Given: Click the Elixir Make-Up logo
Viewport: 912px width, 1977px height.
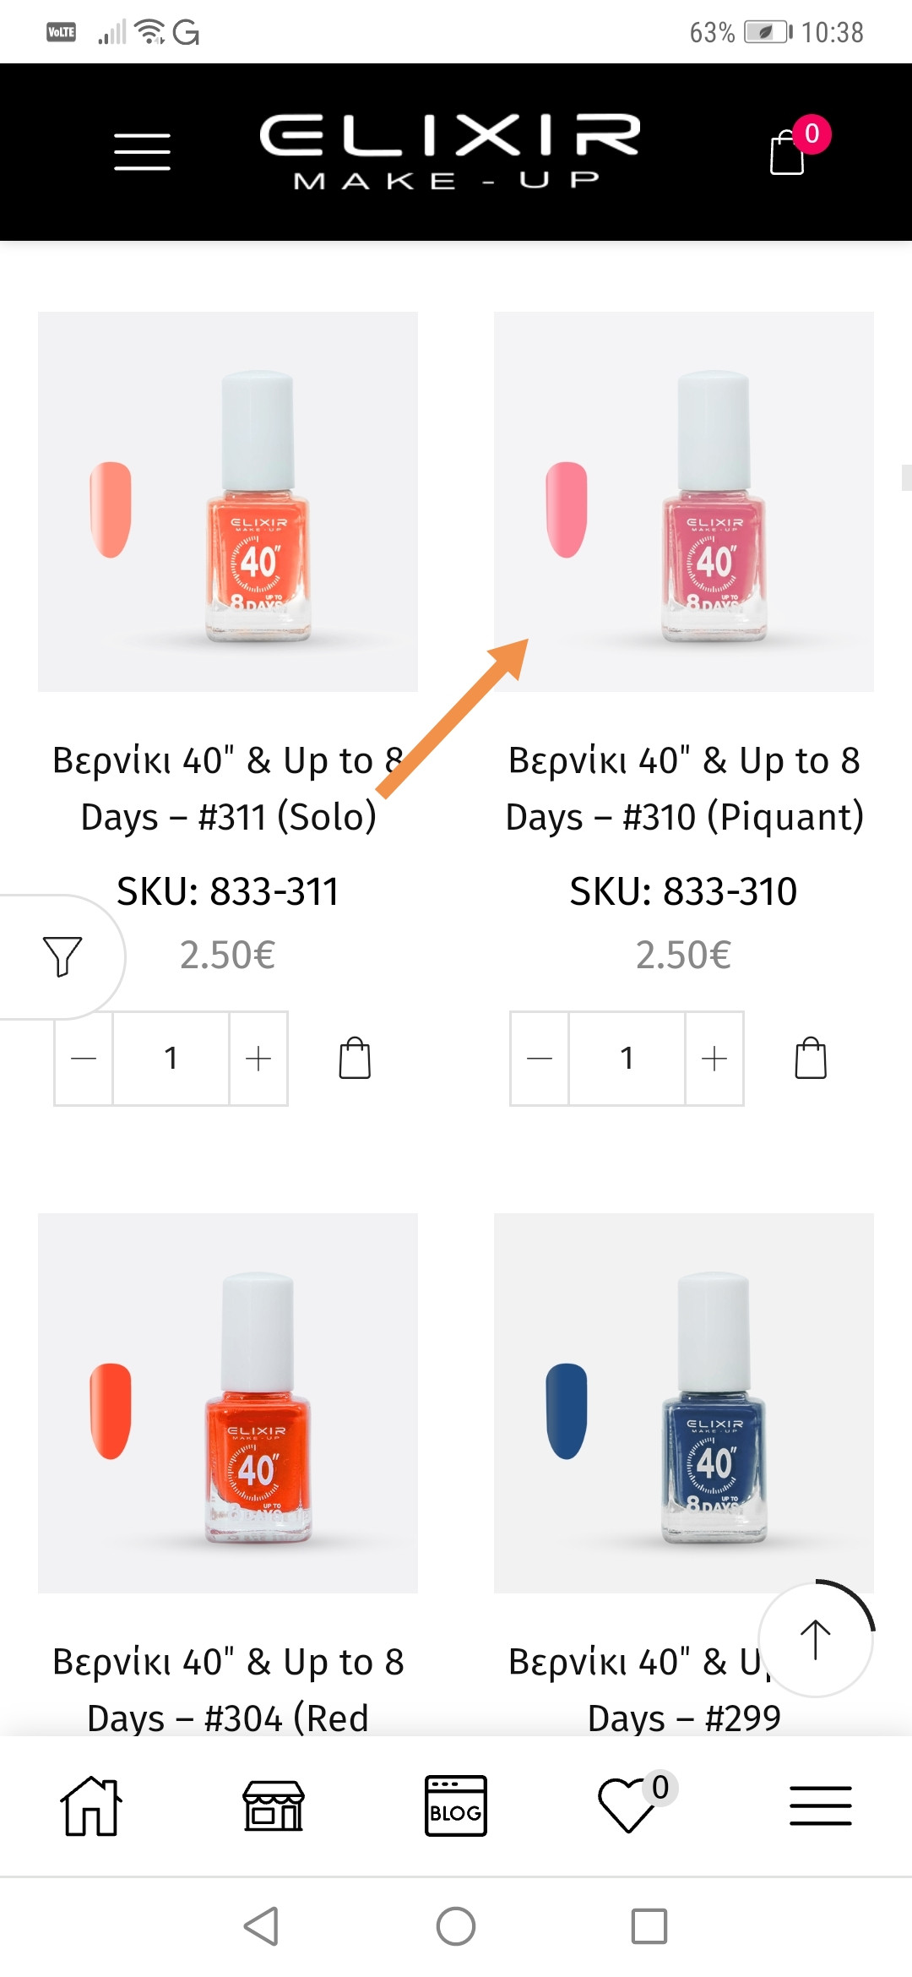Looking at the screenshot, I should click(x=449, y=152).
